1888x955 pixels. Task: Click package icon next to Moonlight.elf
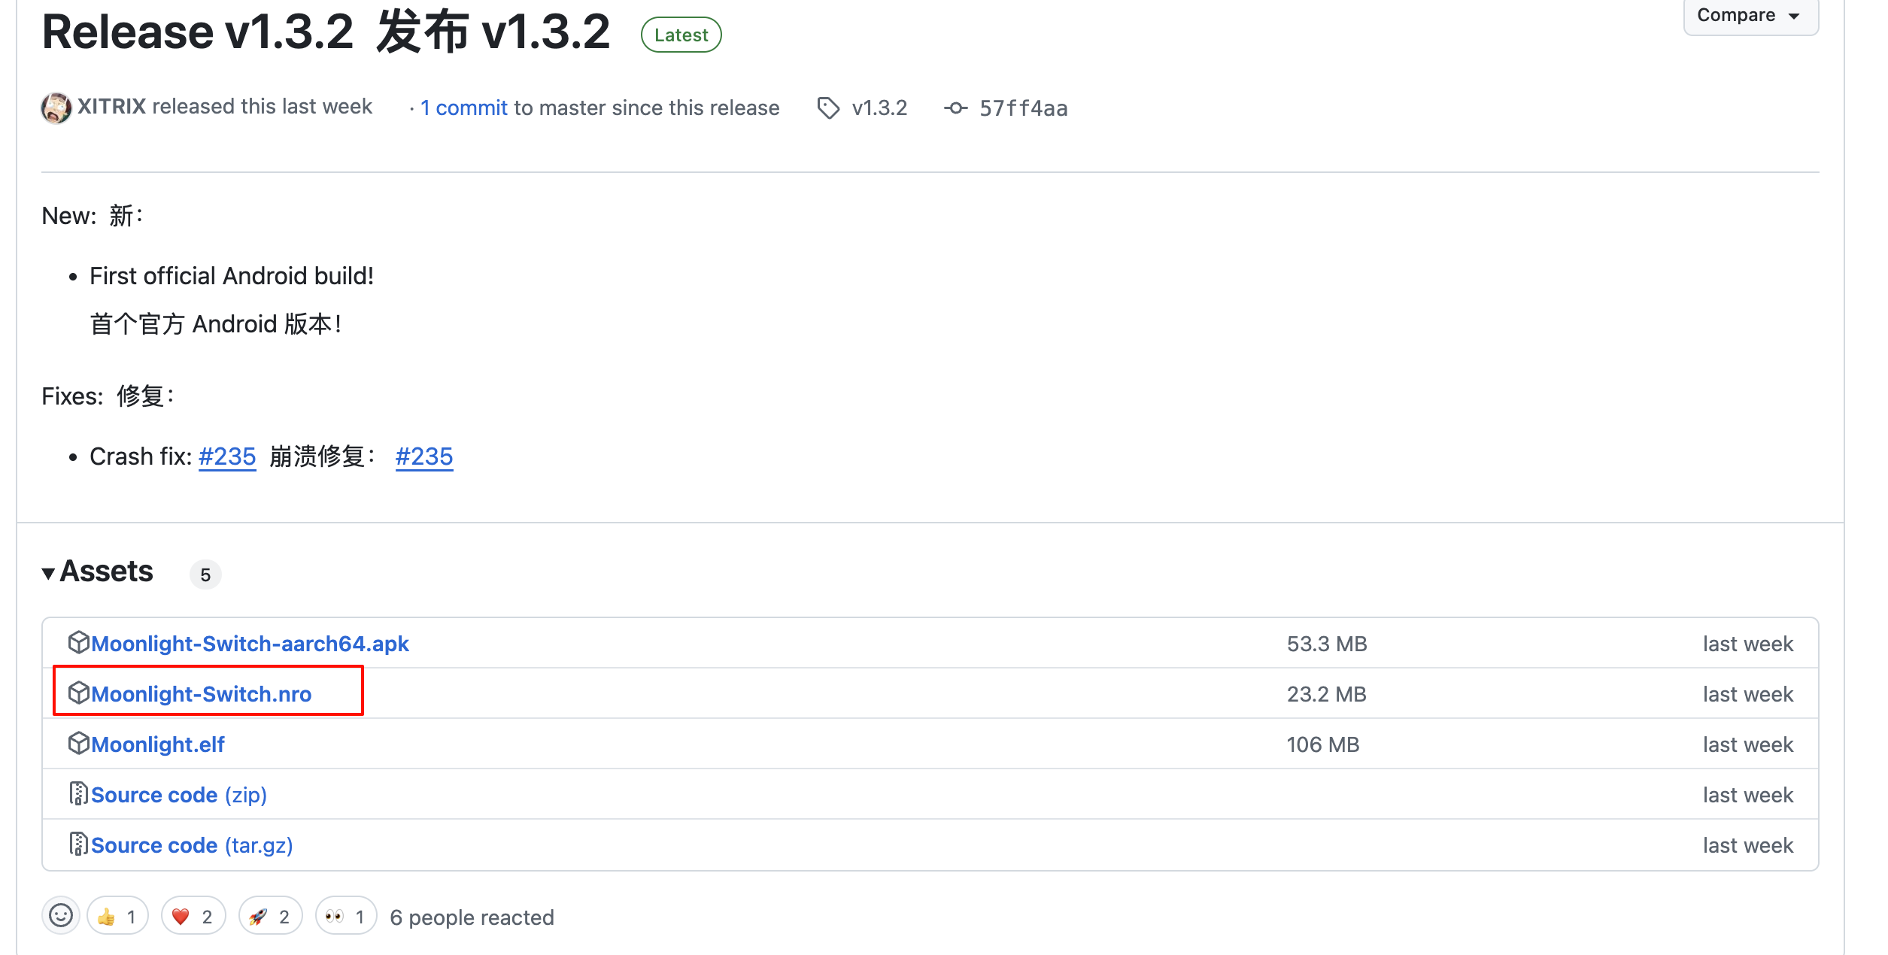tap(78, 744)
